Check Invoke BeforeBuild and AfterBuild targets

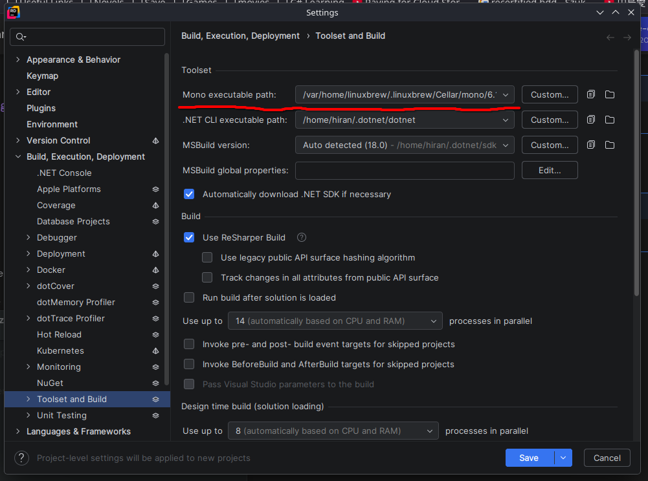pos(189,364)
